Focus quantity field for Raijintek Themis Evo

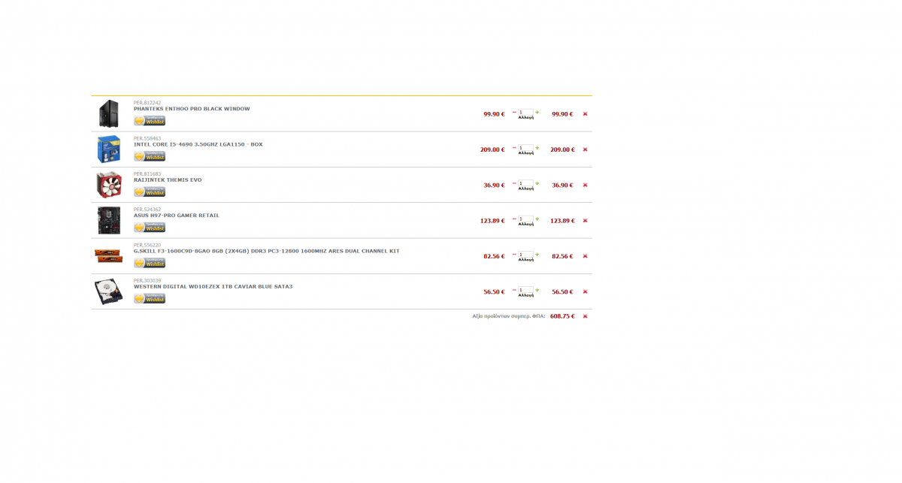(525, 183)
